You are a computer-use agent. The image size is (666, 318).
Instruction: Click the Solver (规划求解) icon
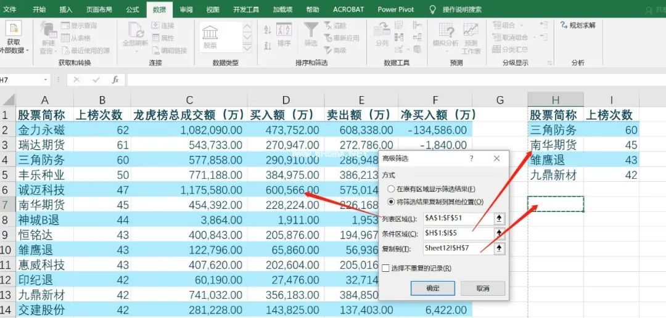pyautogui.click(x=578, y=25)
